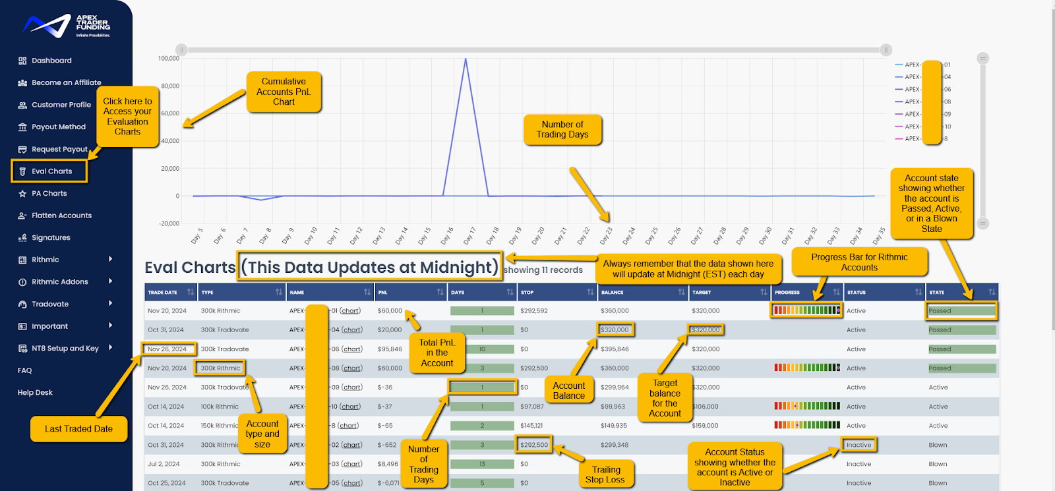Image resolution: width=1055 pixels, height=491 pixels.
Task: Open chart link for account -09
Action: 352,388
